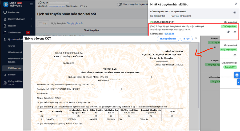View the CQT tiếp nhận message eye icon

228,32
